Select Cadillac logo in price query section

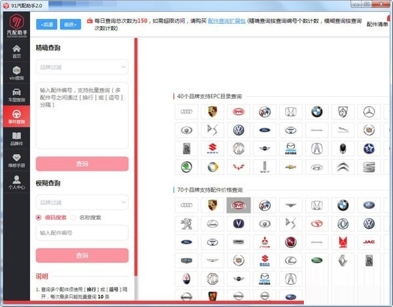click(x=238, y=260)
